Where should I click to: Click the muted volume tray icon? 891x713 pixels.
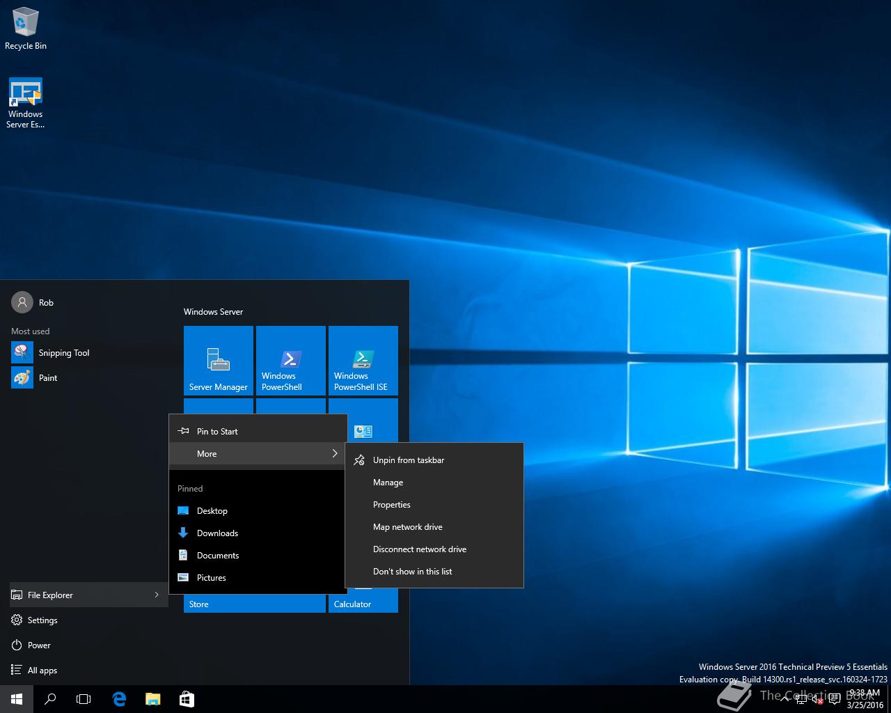[x=817, y=699]
